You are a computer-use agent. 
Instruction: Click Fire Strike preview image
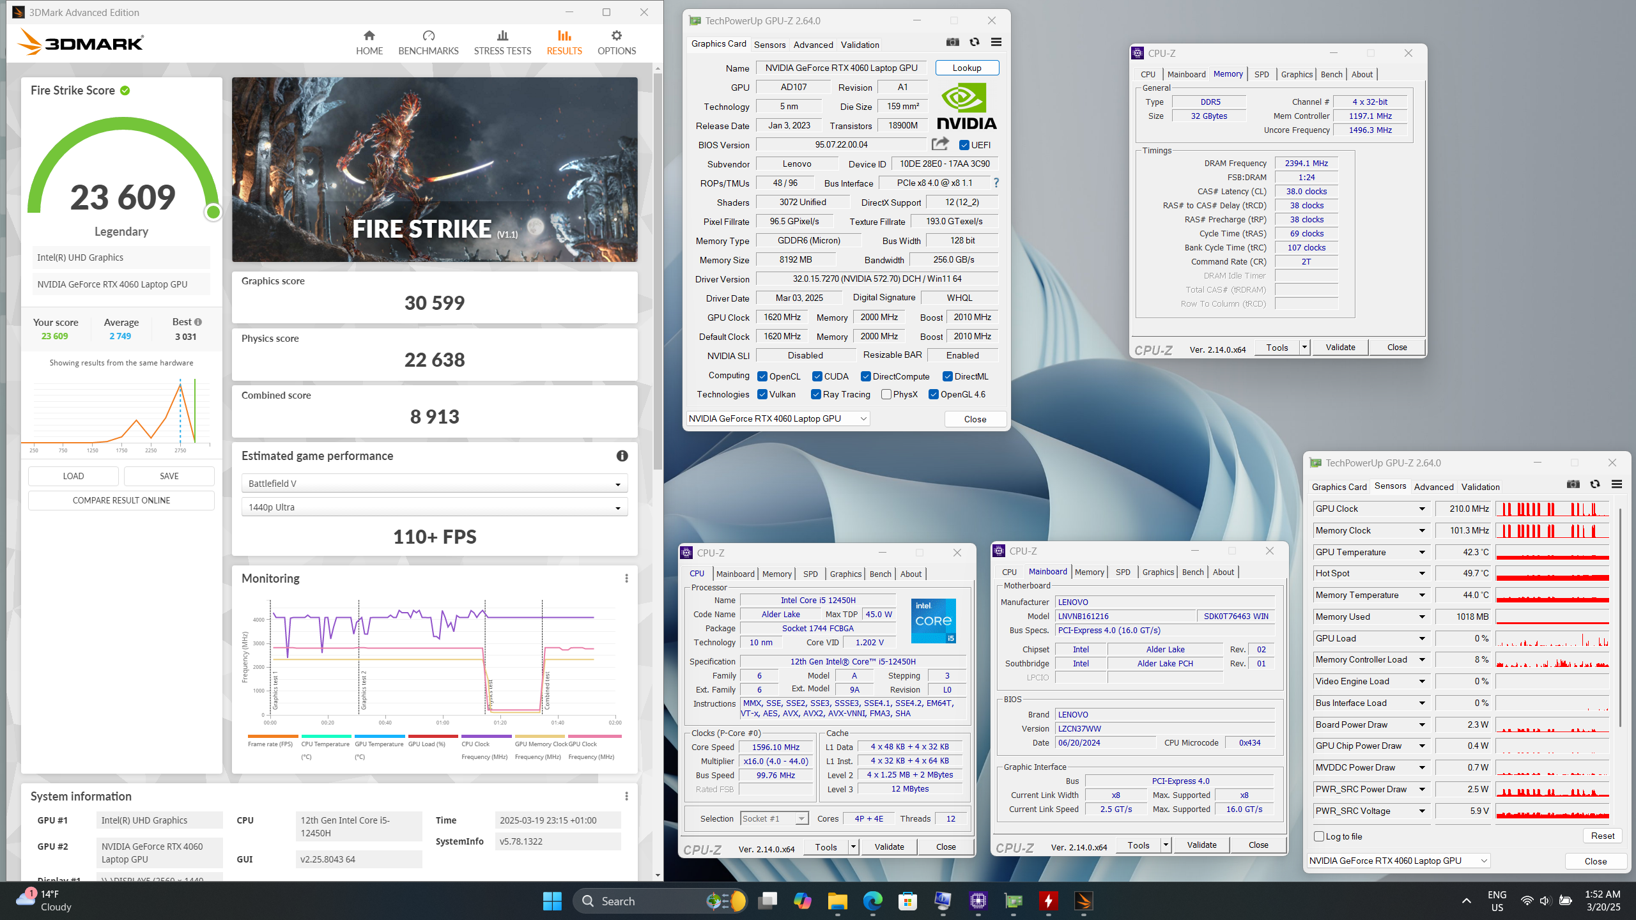pyautogui.click(x=435, y=169)
